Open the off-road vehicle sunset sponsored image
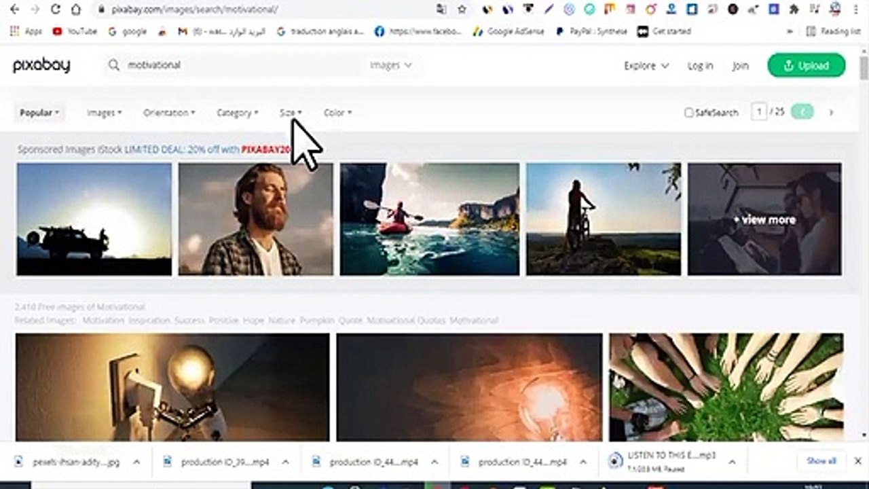The width and height of the screenshot is (869, 489). (94, 219)
